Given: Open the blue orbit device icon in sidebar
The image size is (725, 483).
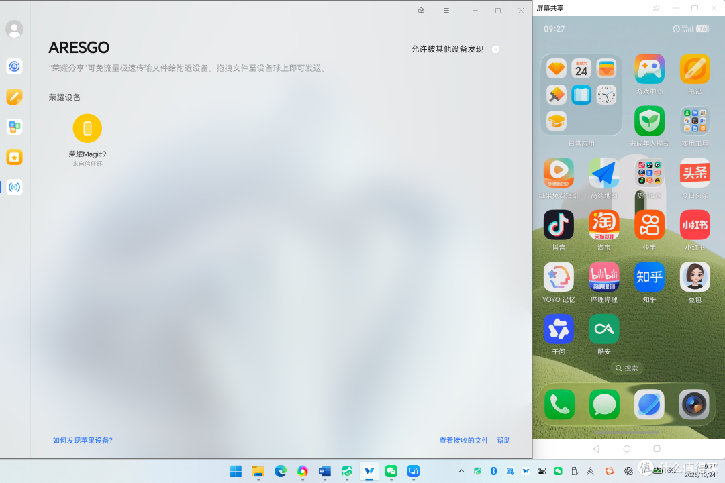Looking at the screenshot, I should (x=14, y=66).
